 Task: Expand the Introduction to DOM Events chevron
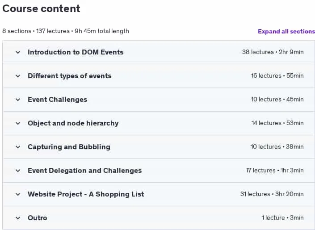18,52
